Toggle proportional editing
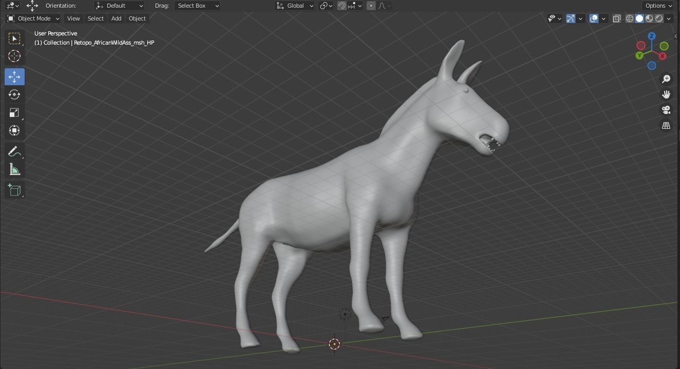This screenshot has height=369, width=680. click(371, 6)
